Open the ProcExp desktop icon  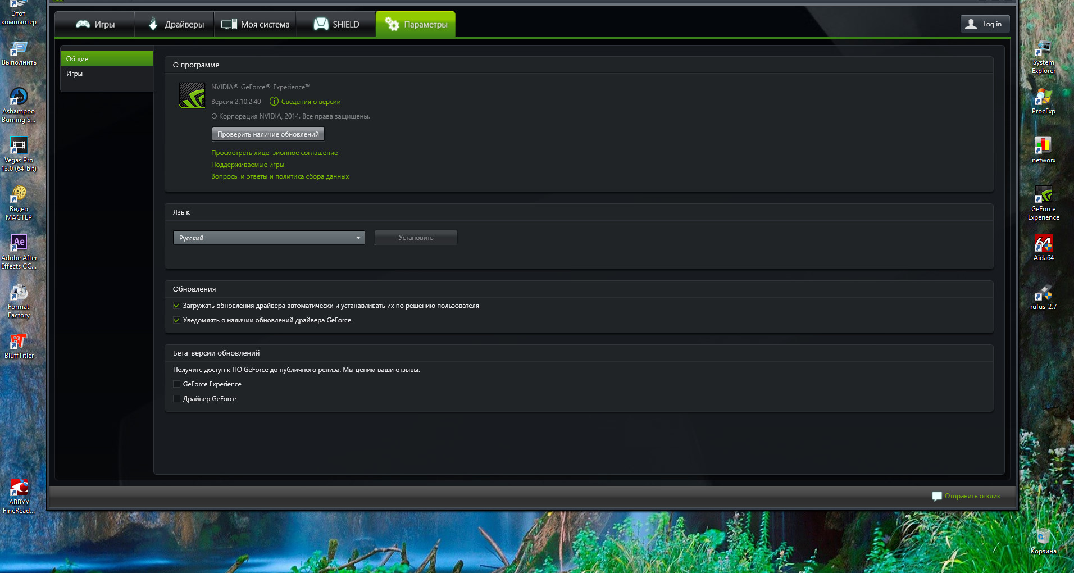tap(1043, 98)
